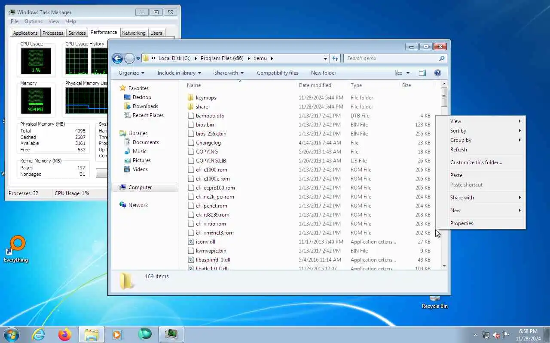
Task: Select the keymaps folder icon
Action: [191, 98]
